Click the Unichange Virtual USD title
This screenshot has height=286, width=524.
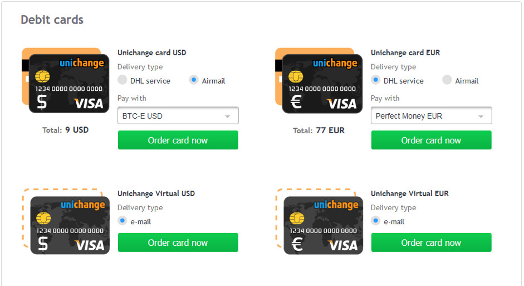[156, 193]
